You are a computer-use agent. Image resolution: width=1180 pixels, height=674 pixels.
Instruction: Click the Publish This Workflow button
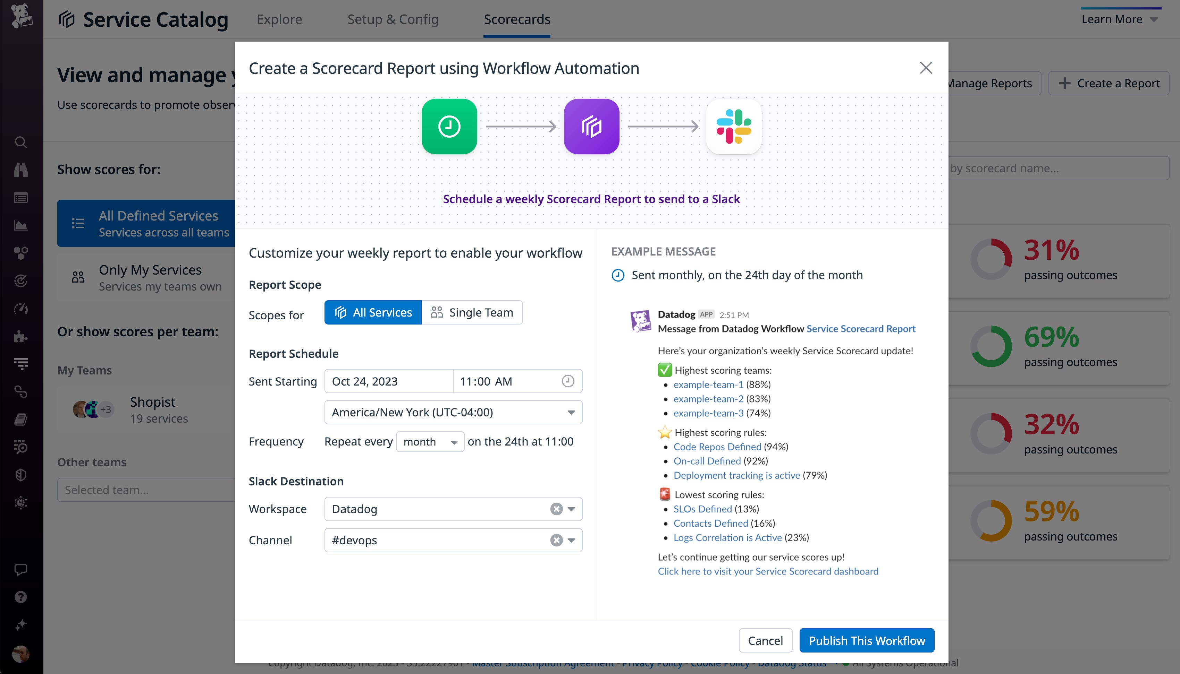866,640
